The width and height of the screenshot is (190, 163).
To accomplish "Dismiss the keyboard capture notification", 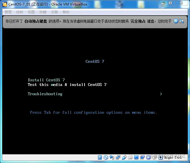I will pos(176,21).
